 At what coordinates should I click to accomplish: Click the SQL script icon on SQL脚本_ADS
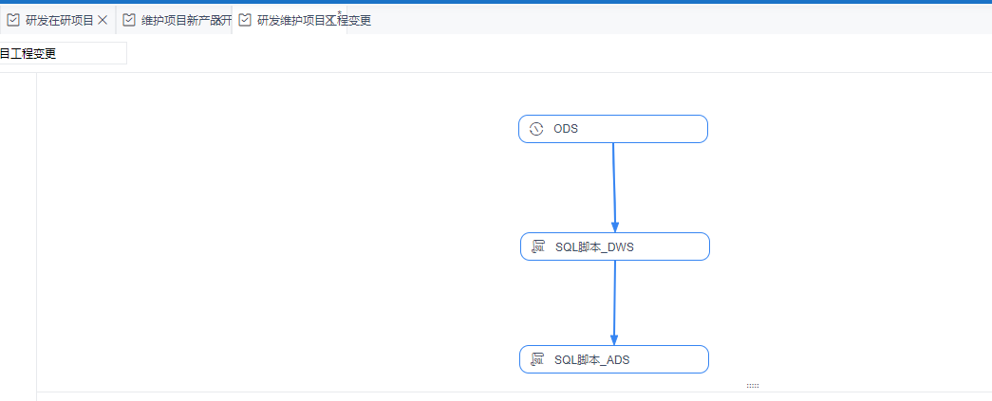pyautogui.click(x=537, y=359)
